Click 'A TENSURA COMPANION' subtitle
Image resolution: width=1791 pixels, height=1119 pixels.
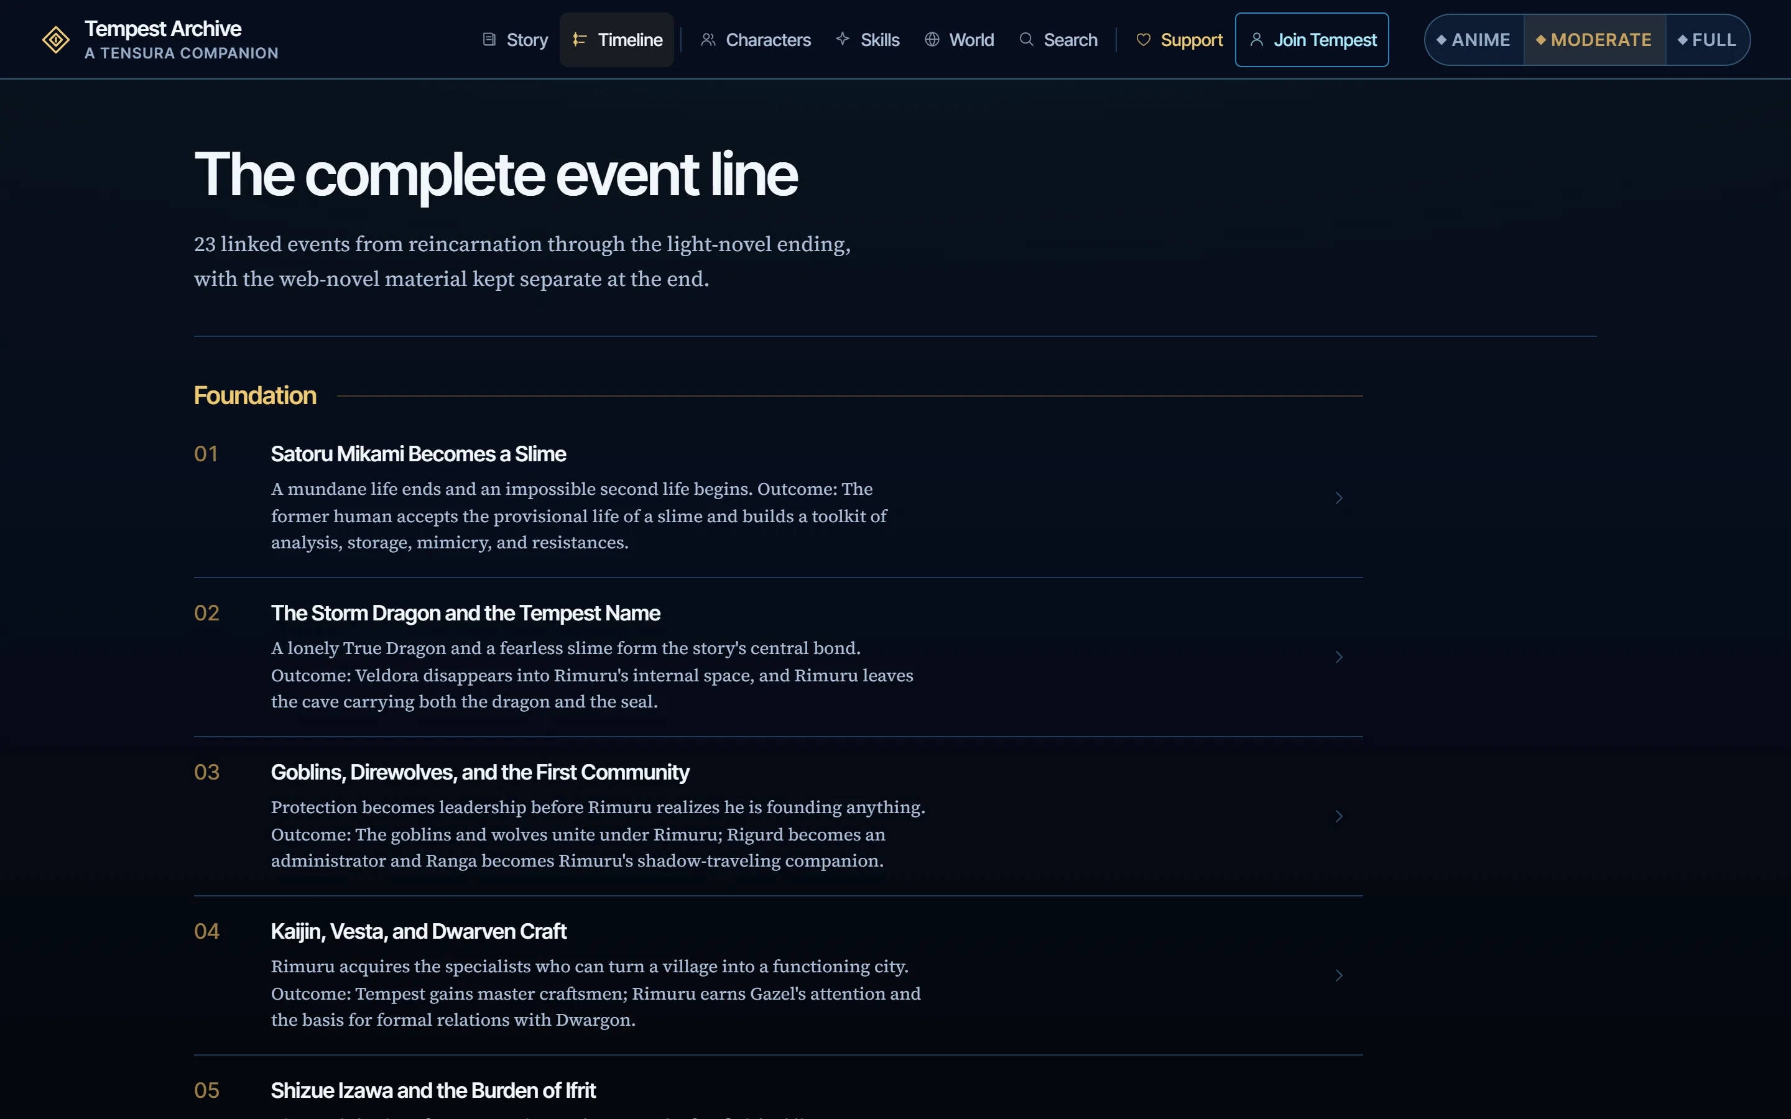click(182, 53)
